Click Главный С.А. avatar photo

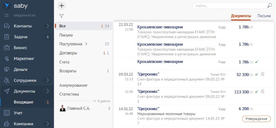tap(63, 108)
